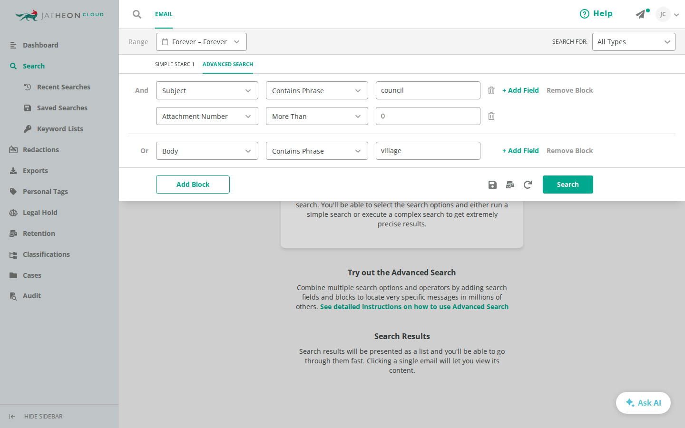Open the JC user account menu
This screenshot has width=685, height=428.
click(x=667, y=14)
